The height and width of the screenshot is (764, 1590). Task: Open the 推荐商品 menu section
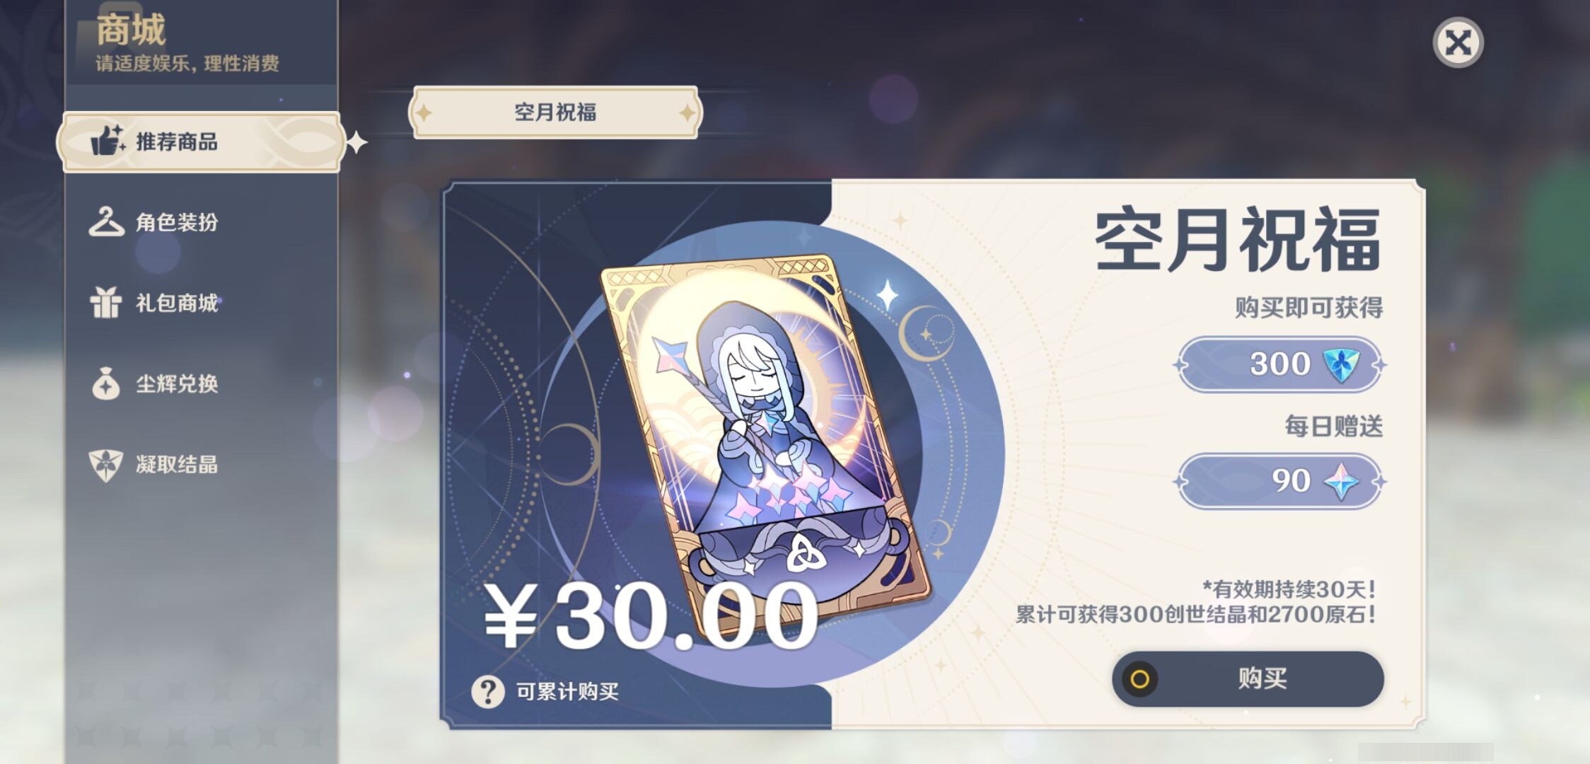click(201, 141)
